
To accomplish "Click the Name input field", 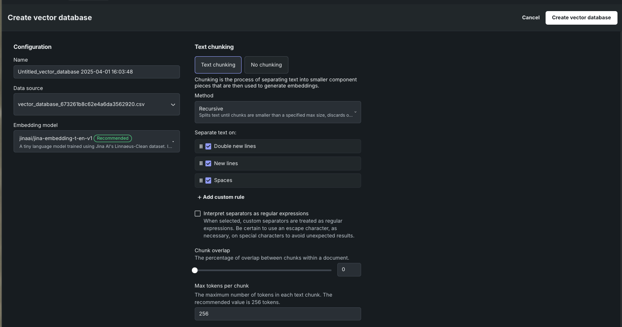I will (x=97, y=72).
